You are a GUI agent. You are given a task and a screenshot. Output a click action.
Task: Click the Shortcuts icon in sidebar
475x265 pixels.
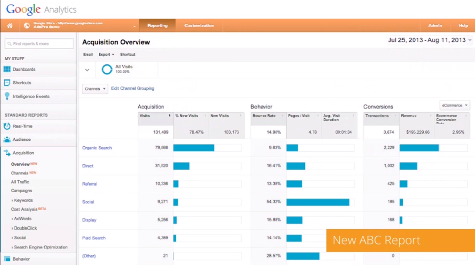coord(7,83)
